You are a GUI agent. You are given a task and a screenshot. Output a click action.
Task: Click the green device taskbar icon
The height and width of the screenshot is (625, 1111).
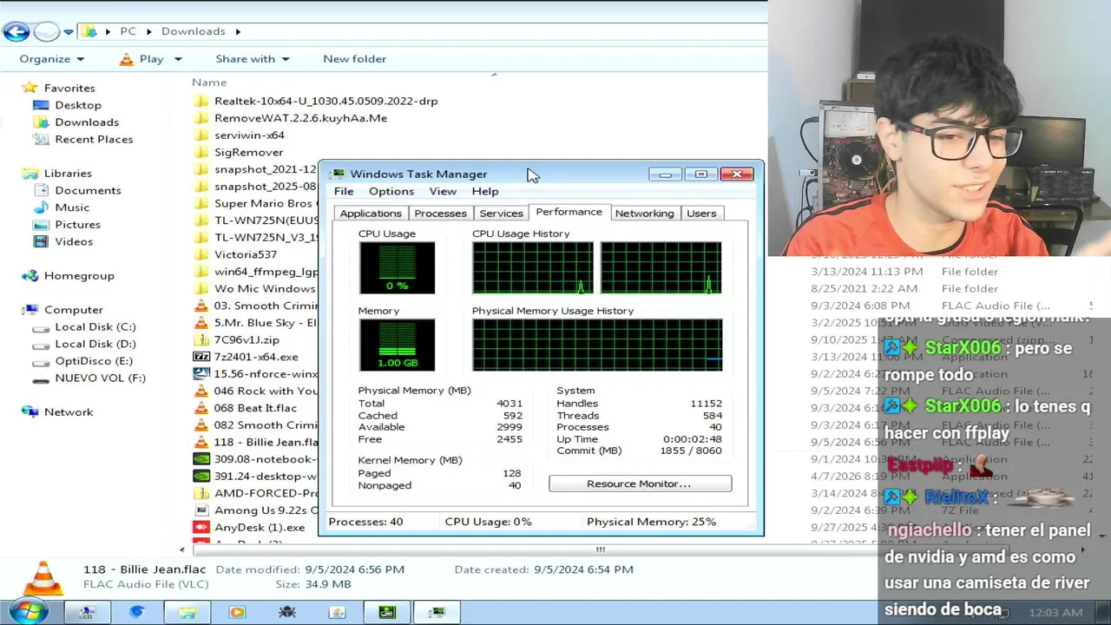[387, 612]
